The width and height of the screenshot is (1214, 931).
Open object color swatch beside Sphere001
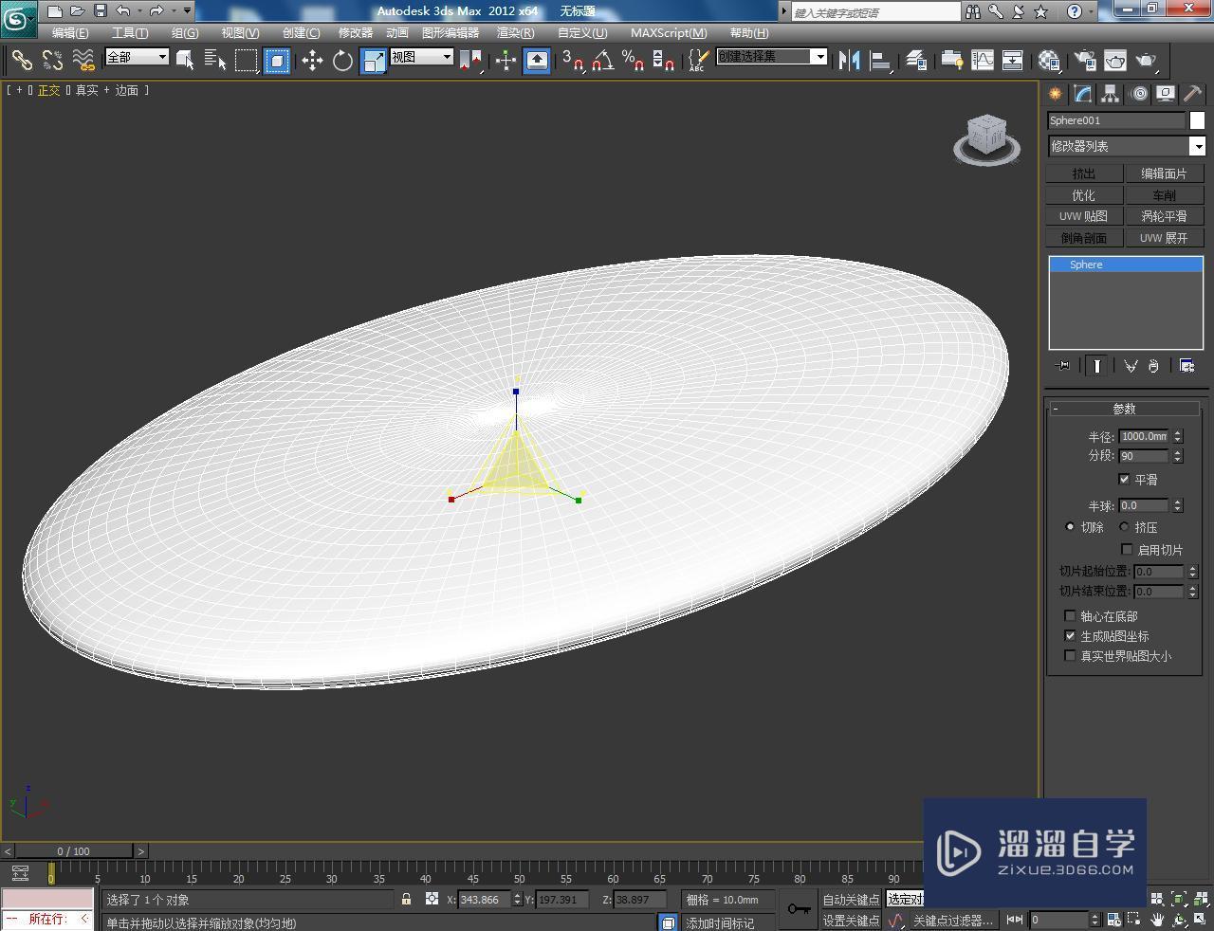(1197, 120)
